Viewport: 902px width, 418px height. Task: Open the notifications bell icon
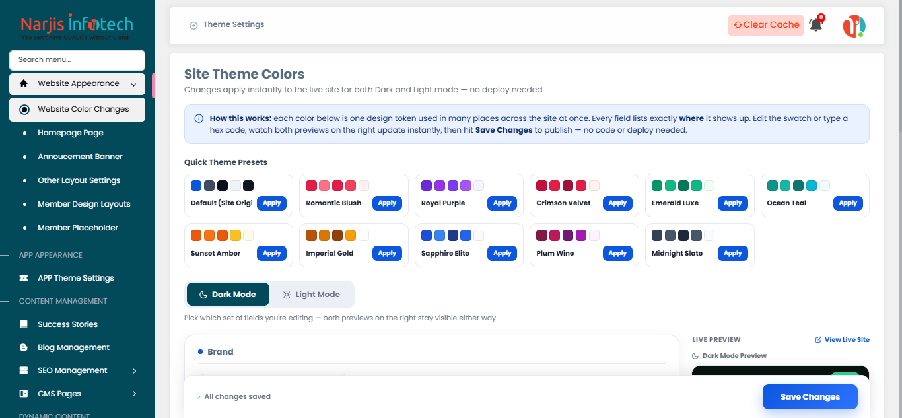coord(816,25)
